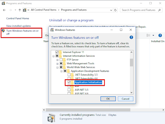Click the program list horizontal scrollbar thumb
The image size is (165, 124).
coord(88,110)
